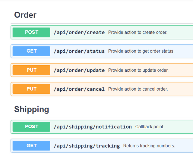Open the /api/order/status path link
193x165 pixels.
point(79,51)
